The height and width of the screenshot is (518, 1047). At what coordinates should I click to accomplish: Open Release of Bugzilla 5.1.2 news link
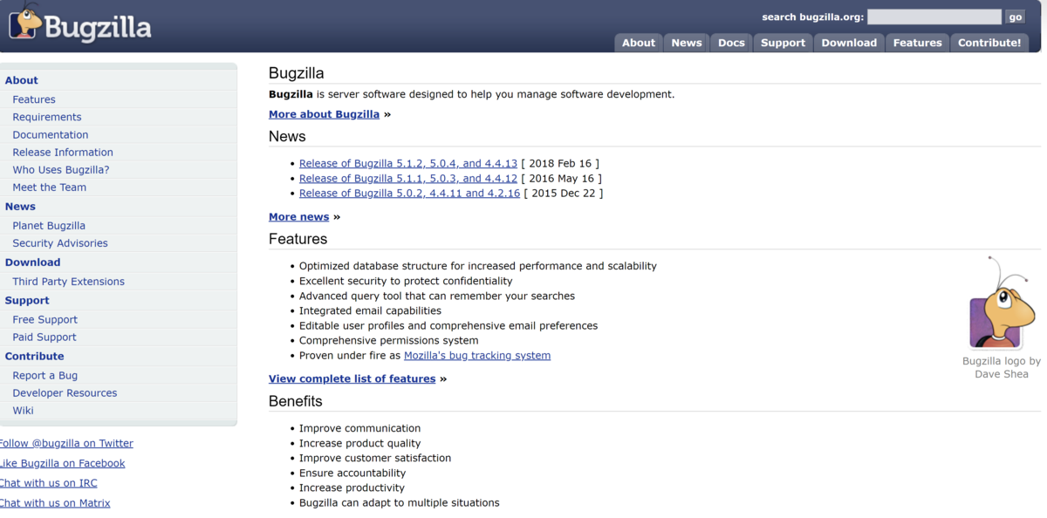point(408,163)
